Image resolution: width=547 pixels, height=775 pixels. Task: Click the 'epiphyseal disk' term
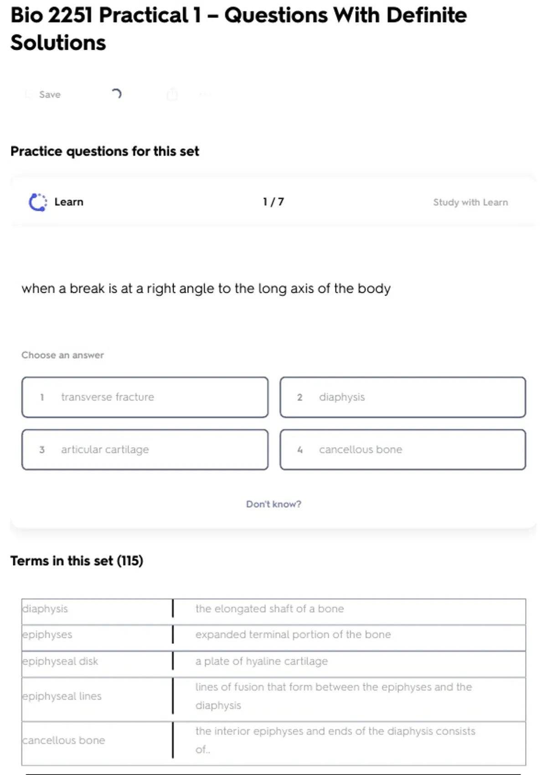[x=60, y=661]
